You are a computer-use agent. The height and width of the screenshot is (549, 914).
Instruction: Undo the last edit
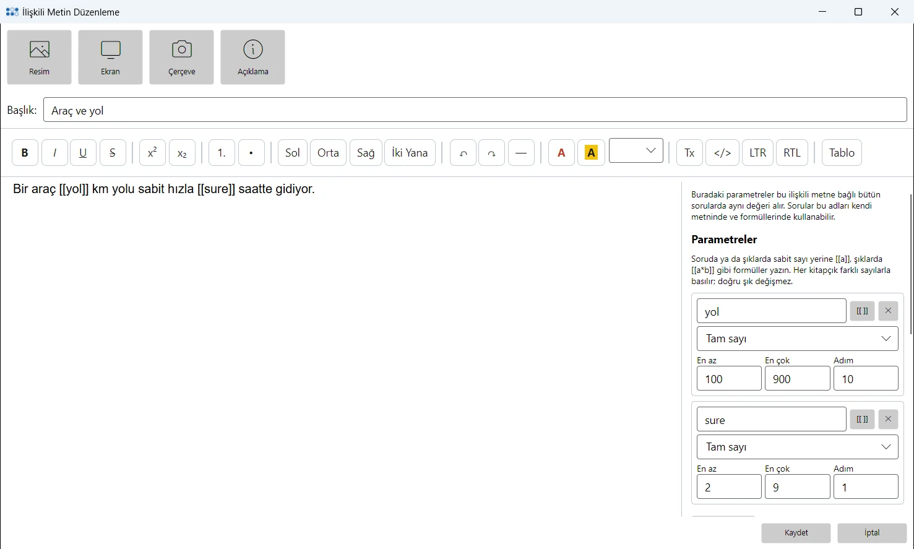tap(463, 153)
